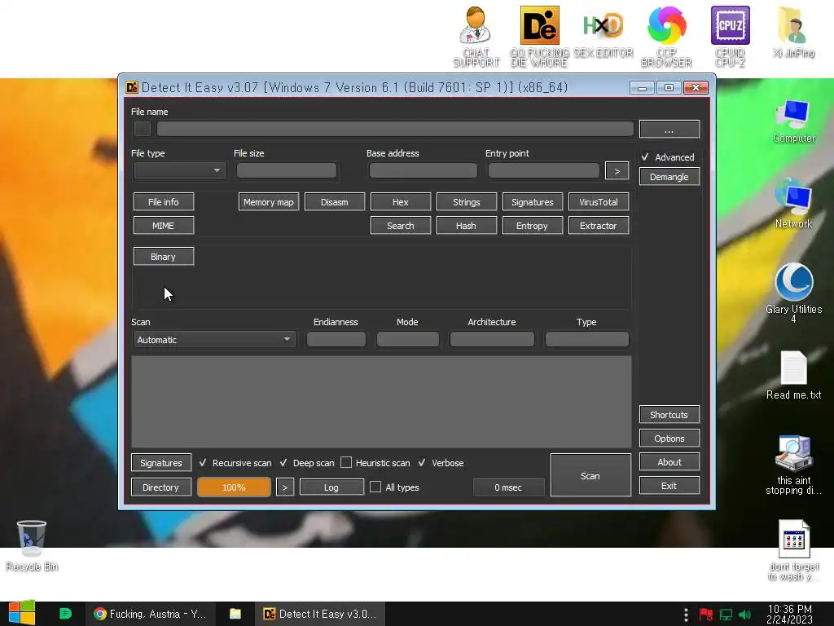
Task: Open the Hex viewer button
Action: pos(401,202)
